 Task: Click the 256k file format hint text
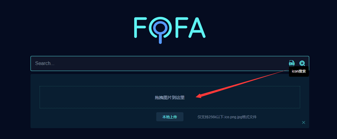coord(227,117)
